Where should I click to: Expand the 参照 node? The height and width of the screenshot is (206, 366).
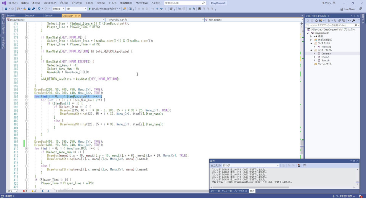(311, 37)
